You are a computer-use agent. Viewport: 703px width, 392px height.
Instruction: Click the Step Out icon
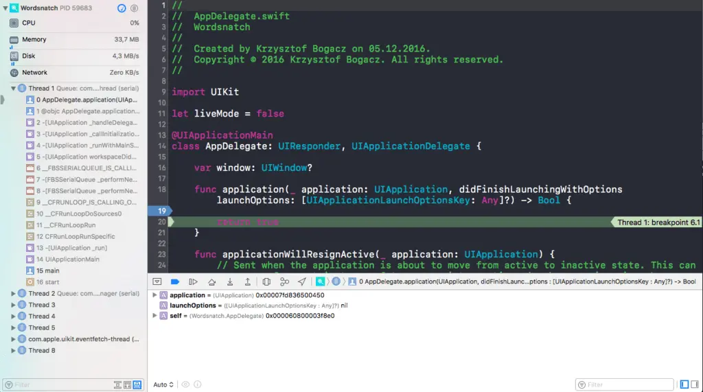pyautogui.click(x=247, y=281)
